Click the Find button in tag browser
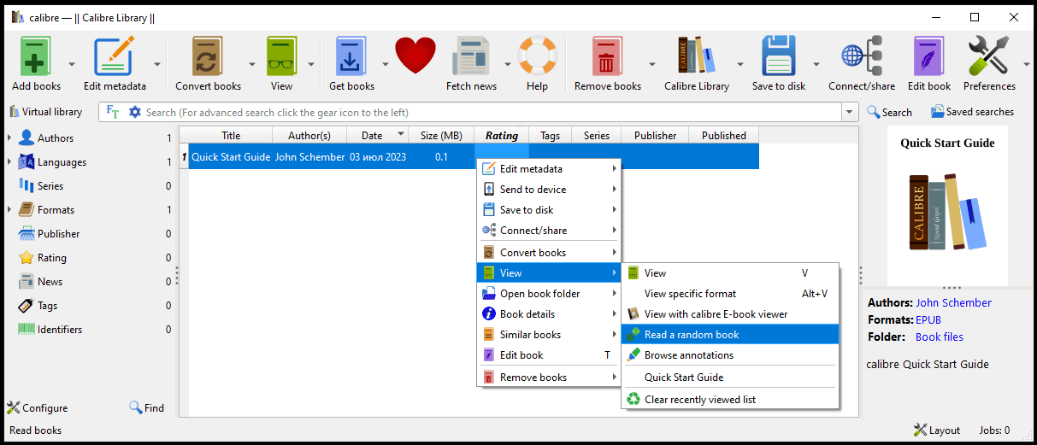 point(146,407)
